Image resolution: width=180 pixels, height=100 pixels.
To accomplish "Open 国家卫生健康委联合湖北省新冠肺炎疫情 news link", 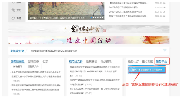I will [x=128, y=16].
